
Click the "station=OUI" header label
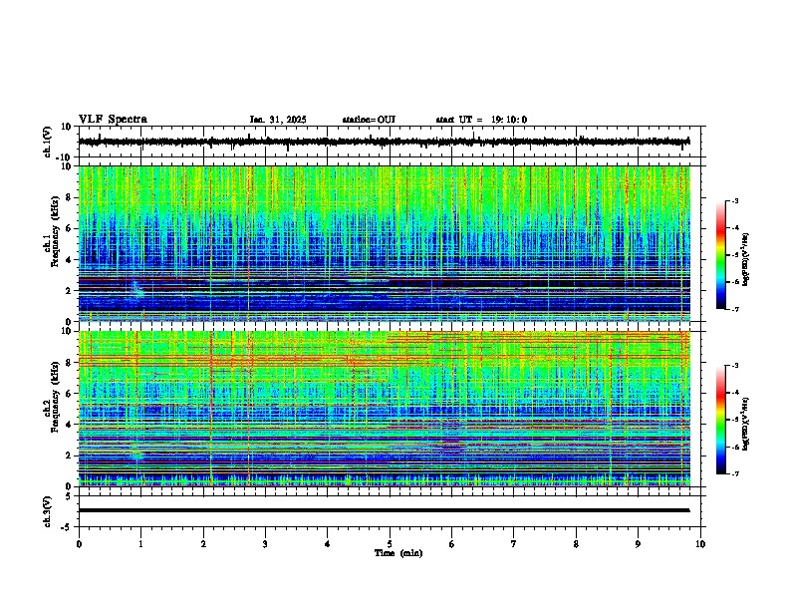(369, 120)
